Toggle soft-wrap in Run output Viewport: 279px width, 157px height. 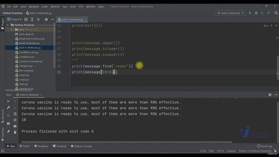(x=15, y=114)
